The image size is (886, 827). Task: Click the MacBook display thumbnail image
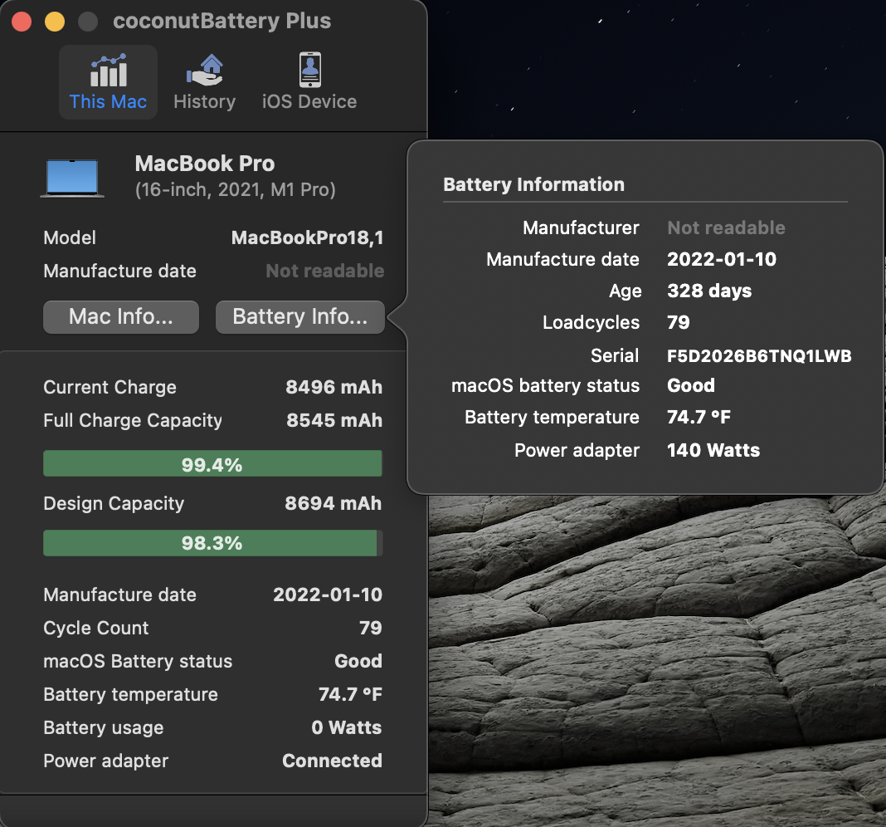point(72,176)
